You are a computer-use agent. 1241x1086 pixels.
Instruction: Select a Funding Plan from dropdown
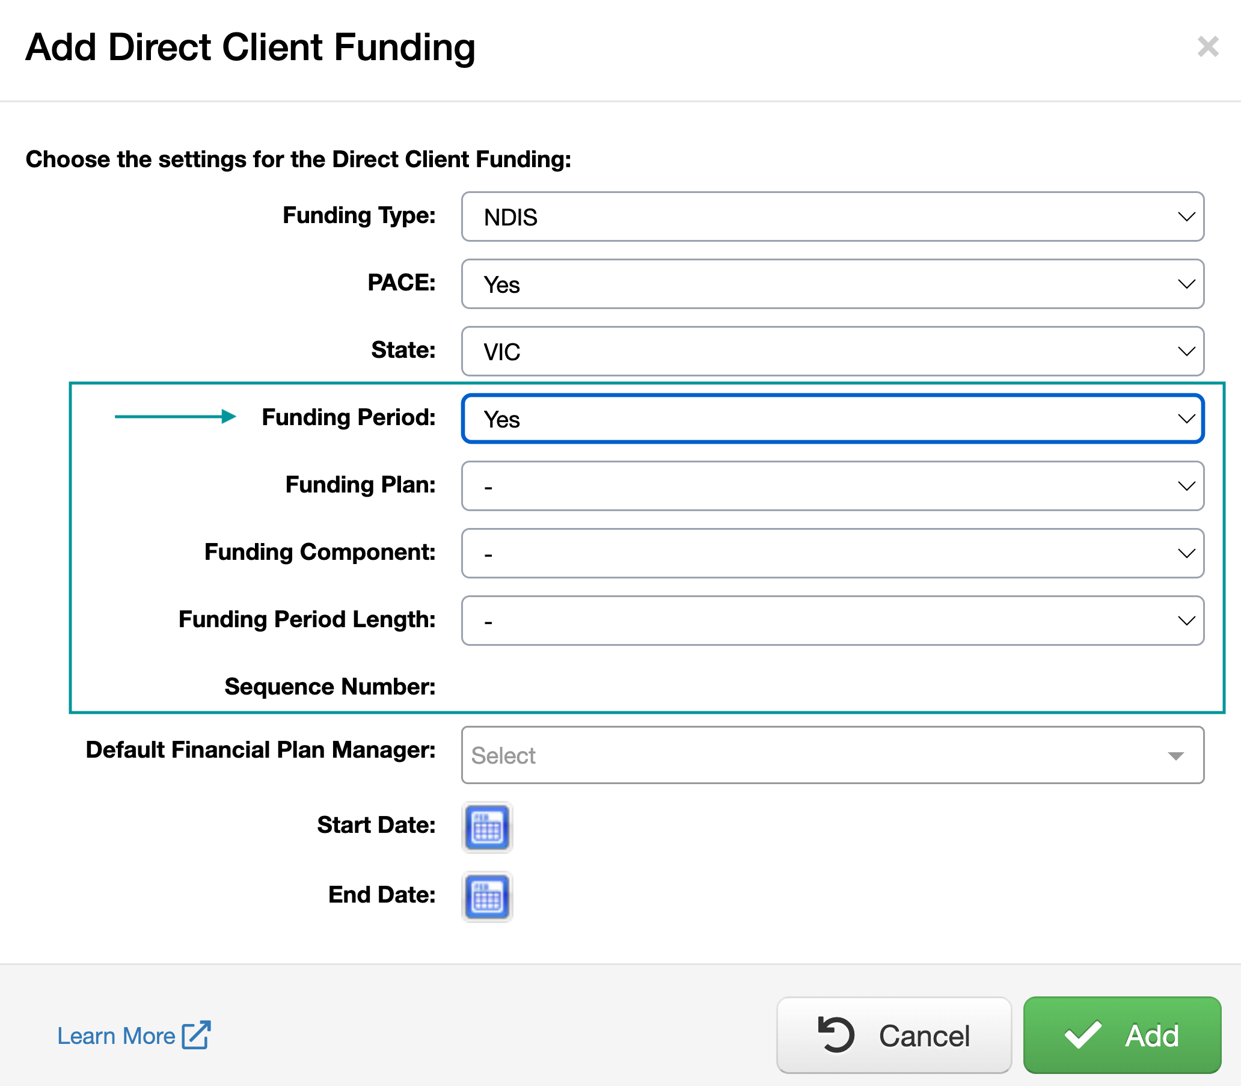(x=832, y=486)
